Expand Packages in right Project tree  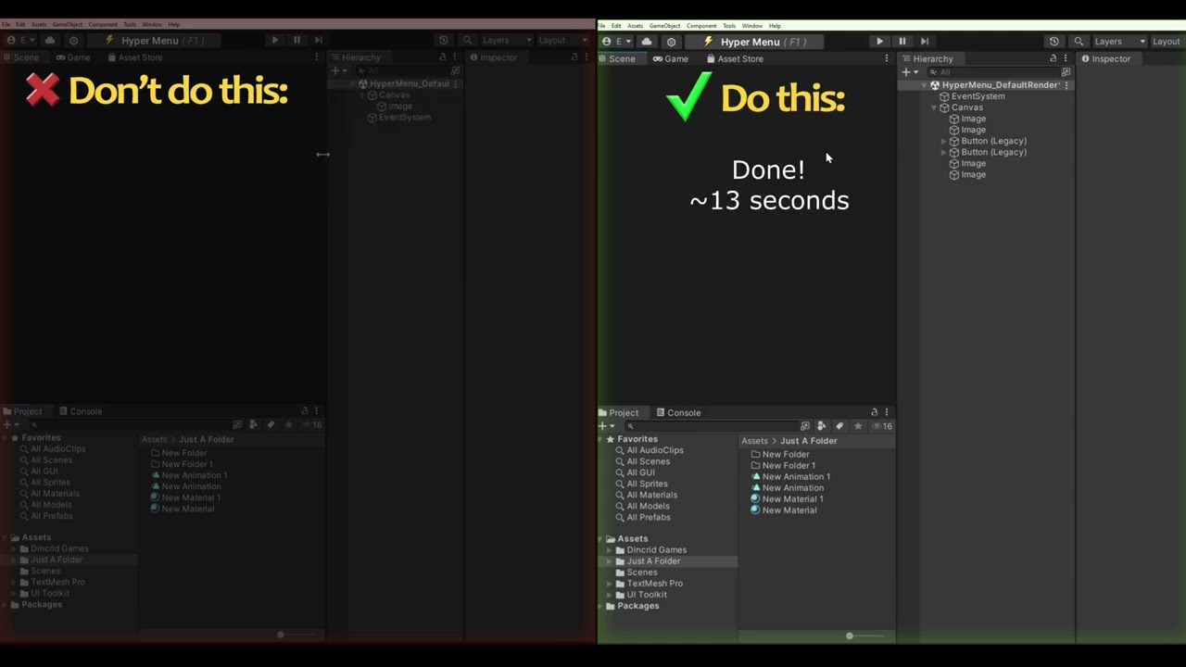coord(600,606)
